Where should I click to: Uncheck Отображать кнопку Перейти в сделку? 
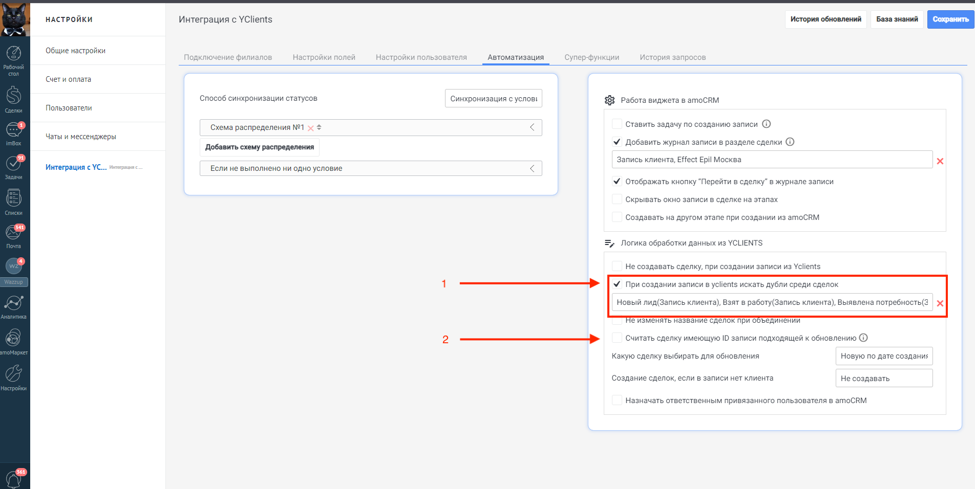[x=617, y=181]
